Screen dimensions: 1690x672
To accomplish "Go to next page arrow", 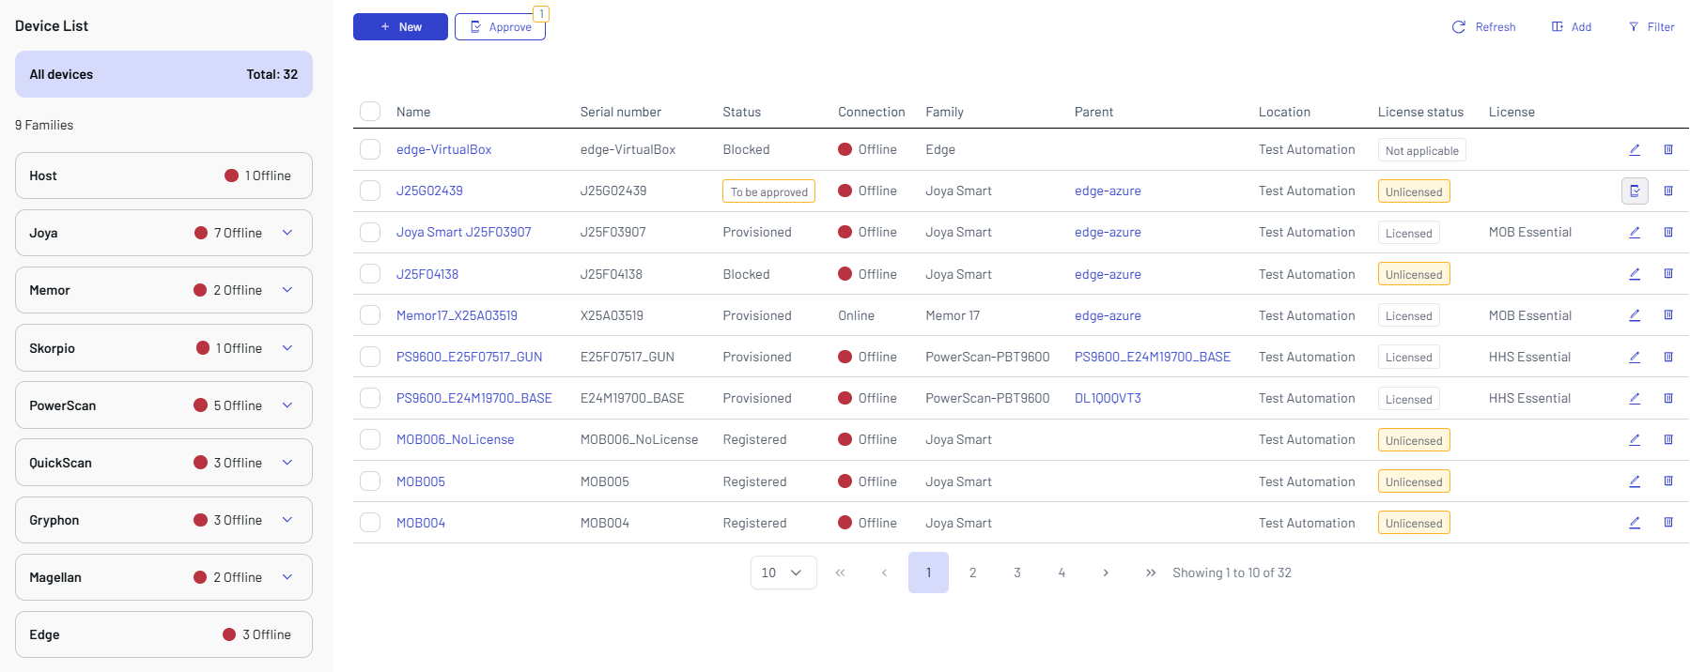I will click(x=1106, y=573).
